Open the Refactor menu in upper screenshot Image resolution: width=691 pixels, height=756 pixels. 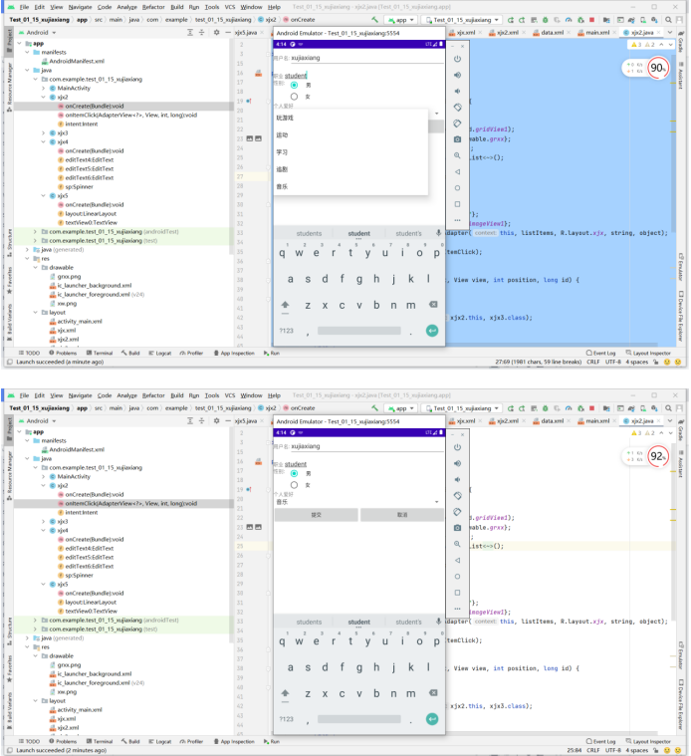tap(153, 7)
